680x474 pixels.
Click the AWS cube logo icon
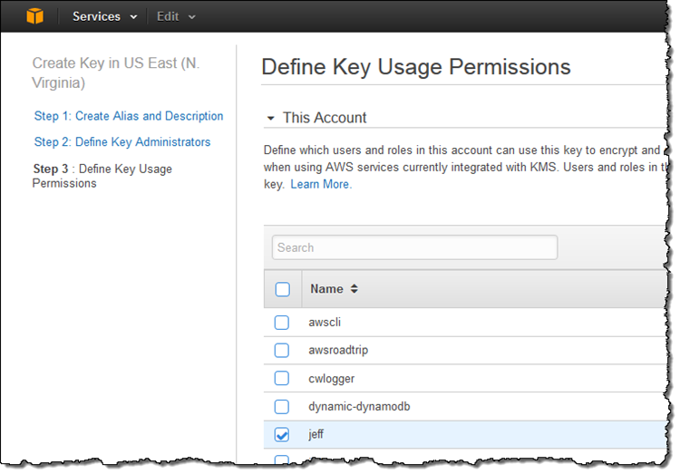34,16
